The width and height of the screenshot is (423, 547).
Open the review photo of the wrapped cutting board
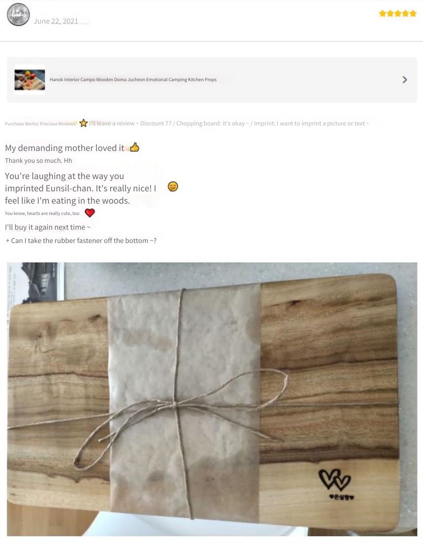coord(212,399)
